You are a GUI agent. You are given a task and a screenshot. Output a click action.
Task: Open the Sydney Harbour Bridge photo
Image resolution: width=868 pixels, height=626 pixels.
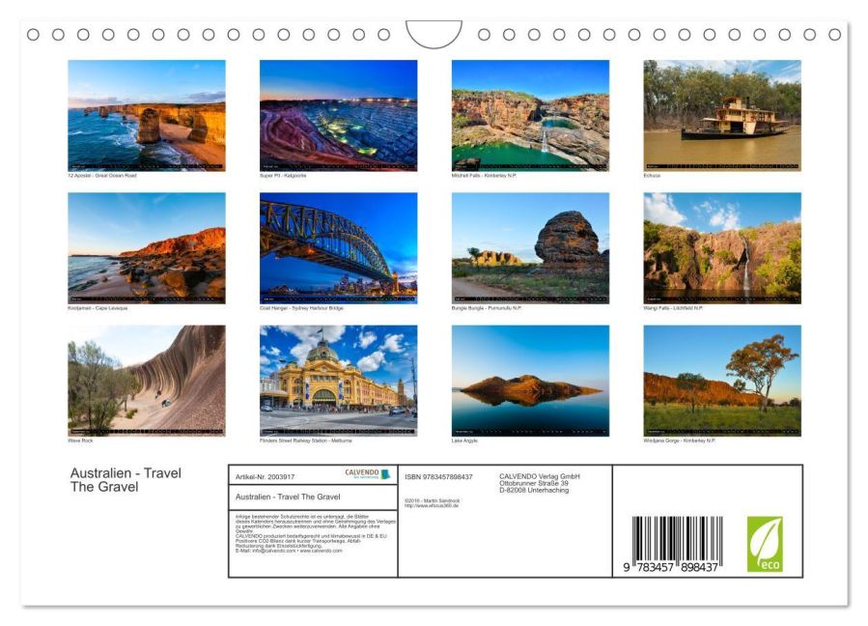click(338, 247)
